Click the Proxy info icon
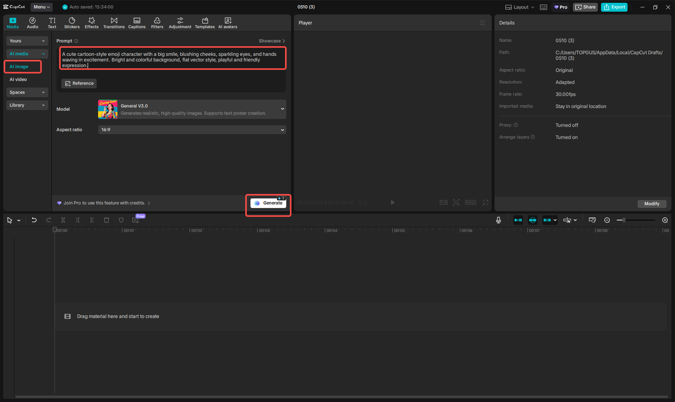Viewport: 675px width, 402px height. [x=516, y=125]
